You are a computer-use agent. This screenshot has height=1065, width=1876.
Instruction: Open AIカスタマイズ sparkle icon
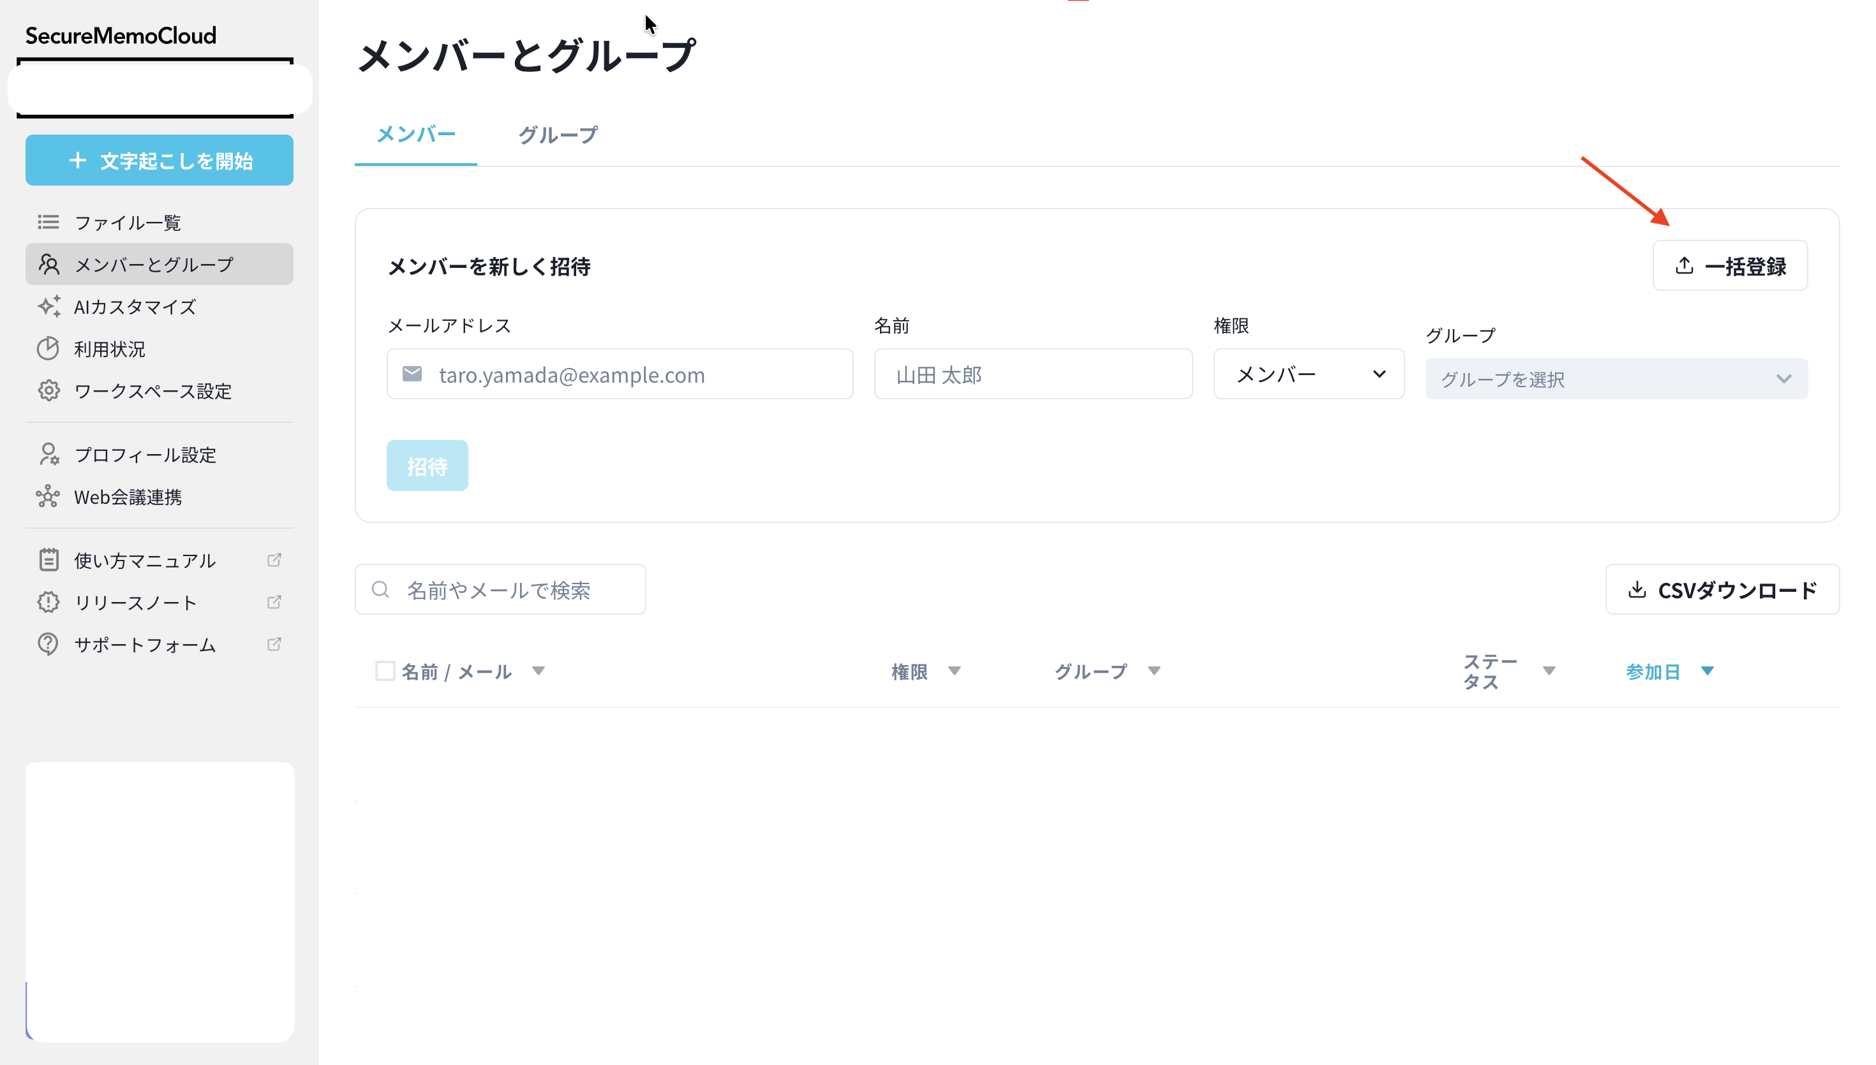click(x=48, y=307)
